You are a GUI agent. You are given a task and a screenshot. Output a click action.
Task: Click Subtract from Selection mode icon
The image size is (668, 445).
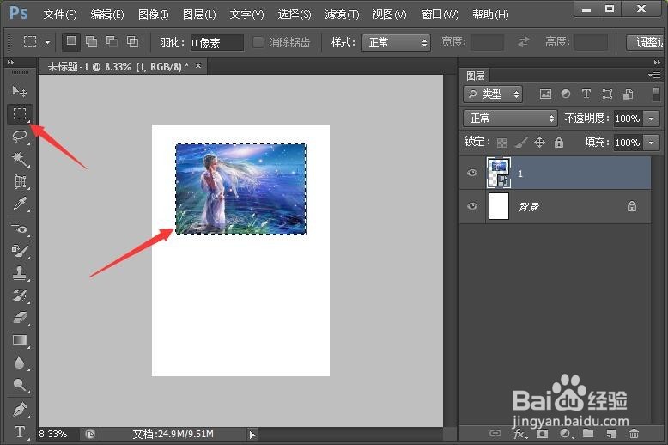pyautogui.click(x=112, y=42)
